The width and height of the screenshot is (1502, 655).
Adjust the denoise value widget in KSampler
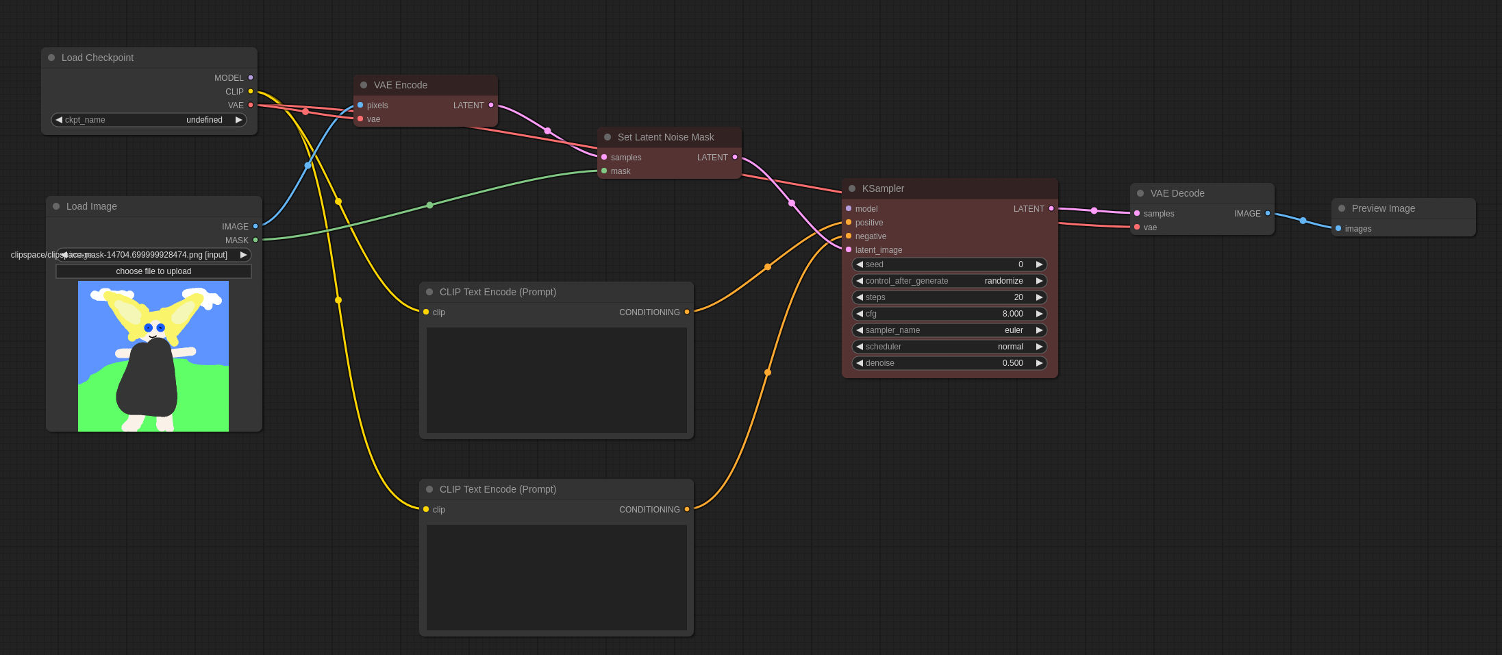click(x=949, y=362)
